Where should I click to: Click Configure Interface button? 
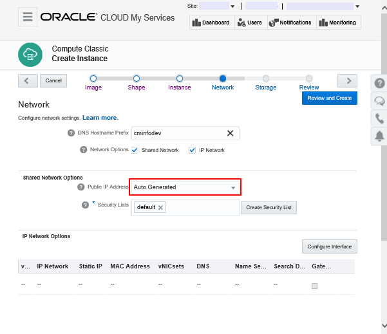point(330,246)
